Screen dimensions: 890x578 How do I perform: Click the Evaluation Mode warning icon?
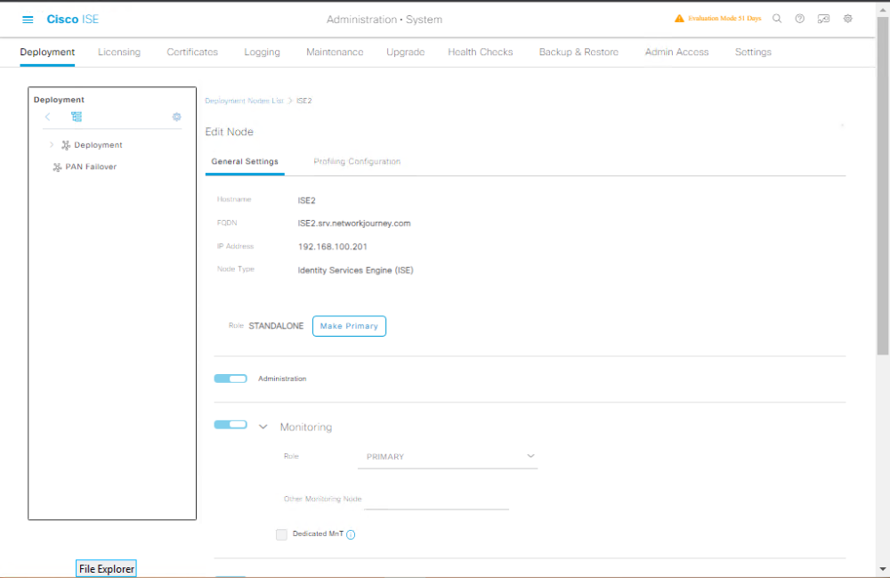coord(679,18)
